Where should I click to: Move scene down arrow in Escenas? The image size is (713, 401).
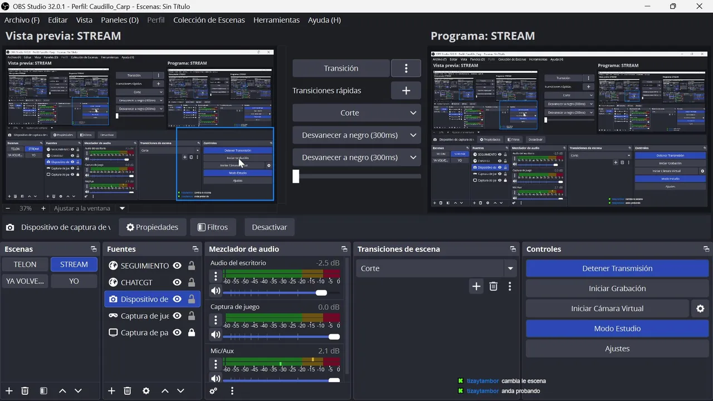78,391
